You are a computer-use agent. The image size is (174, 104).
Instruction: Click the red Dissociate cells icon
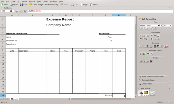(151, 61)
